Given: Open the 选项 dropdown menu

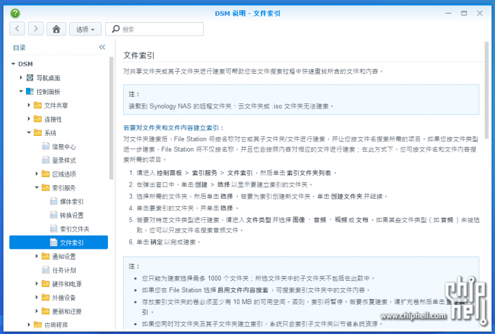Looking at the screenshot, I should point(85,29).
